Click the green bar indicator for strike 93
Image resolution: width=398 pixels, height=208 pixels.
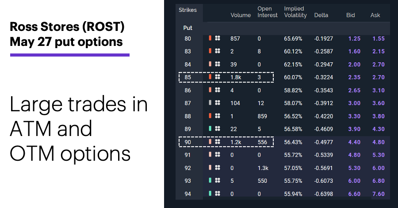point(210,180)
